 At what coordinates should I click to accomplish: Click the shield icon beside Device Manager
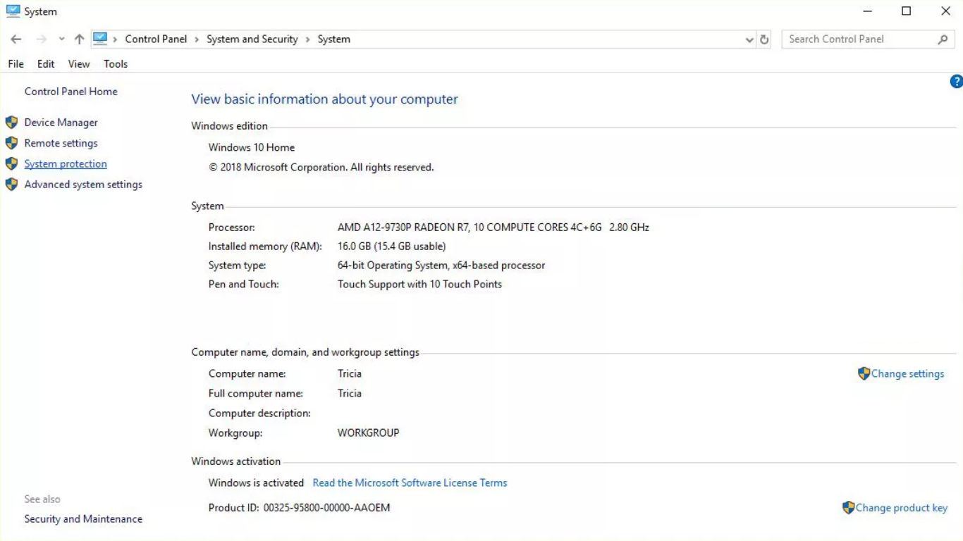tap(11, 123)
